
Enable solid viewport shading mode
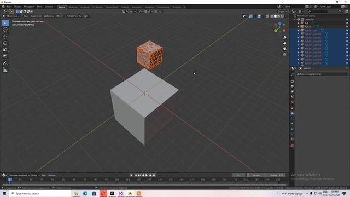tap(275, 16)
